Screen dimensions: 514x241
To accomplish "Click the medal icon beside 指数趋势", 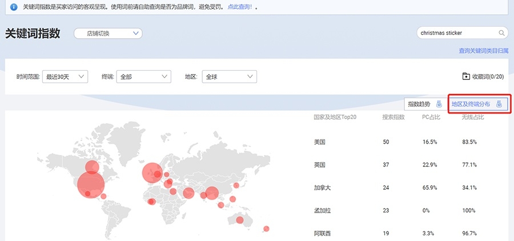I will [x=439, y=104].
